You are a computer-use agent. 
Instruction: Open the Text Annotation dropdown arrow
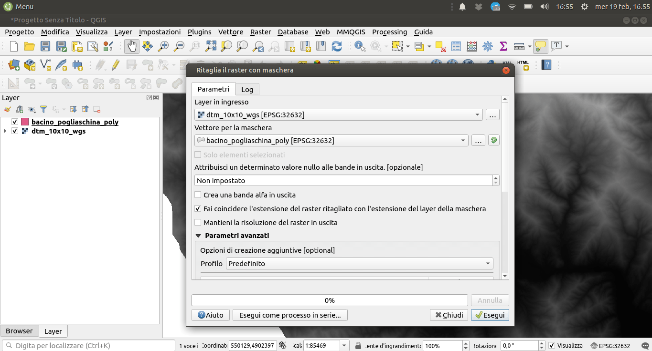pyautogui.click(x=567, y=46)
